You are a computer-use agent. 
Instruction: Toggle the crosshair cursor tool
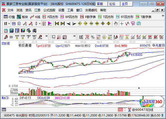(122, 24)
